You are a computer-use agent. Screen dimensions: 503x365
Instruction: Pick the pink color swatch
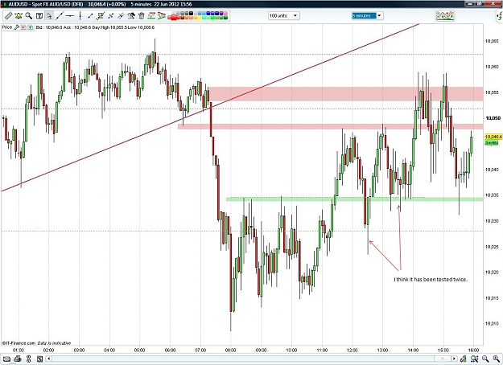(225, 14)
